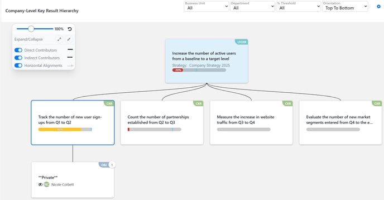Turn off the Horizontal Alignments switch
This screenshot has width=384, height=200.
[x=18, y=66]
